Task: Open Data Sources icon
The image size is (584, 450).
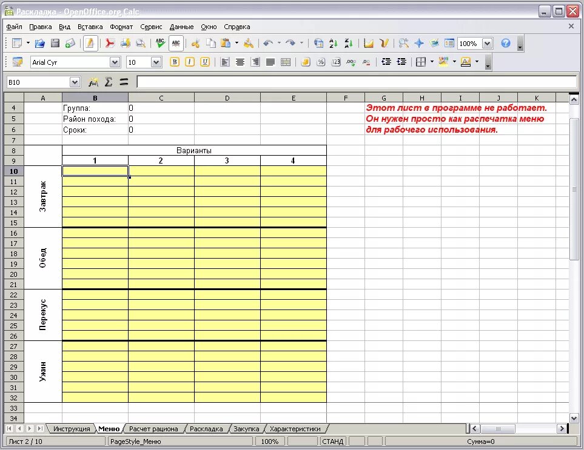Action: tap(449, 43)
